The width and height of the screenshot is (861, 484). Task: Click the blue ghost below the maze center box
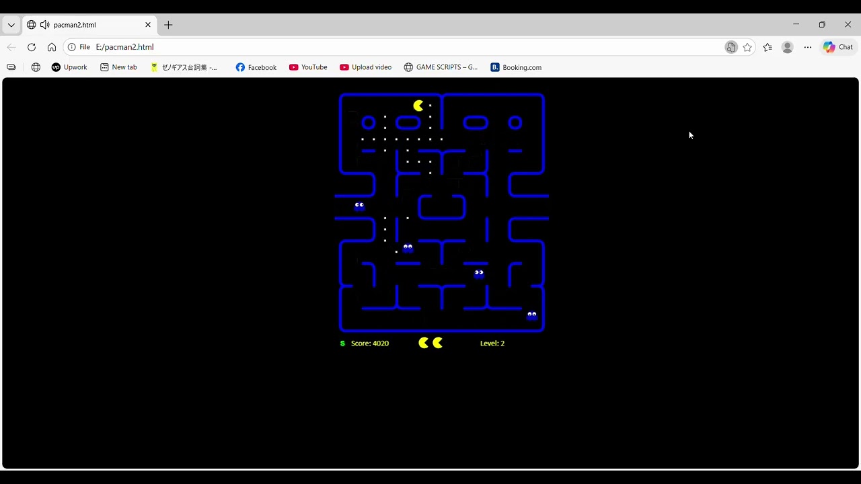tap(408, 248)
